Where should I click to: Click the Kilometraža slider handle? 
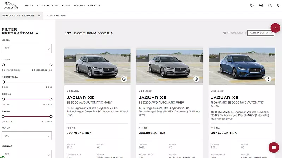[x=4, y=82]
